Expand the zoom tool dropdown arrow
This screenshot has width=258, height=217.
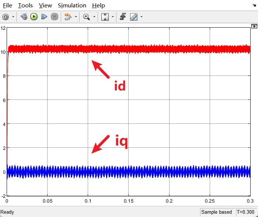click(x=94, y=17)
